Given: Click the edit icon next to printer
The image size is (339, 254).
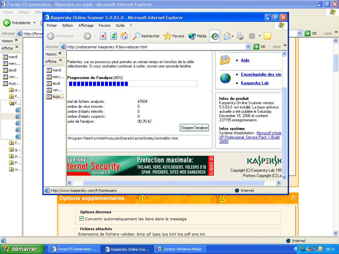Looking at the screenshot, I should [x=252, y=36].
